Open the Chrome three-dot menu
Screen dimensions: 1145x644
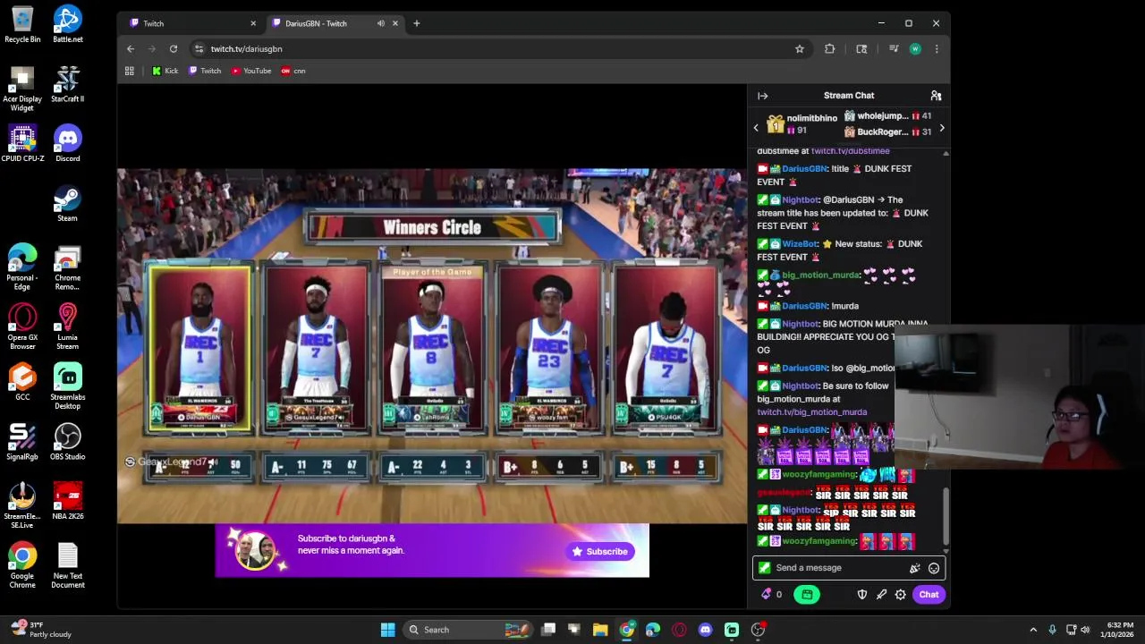tap(937, 49)
